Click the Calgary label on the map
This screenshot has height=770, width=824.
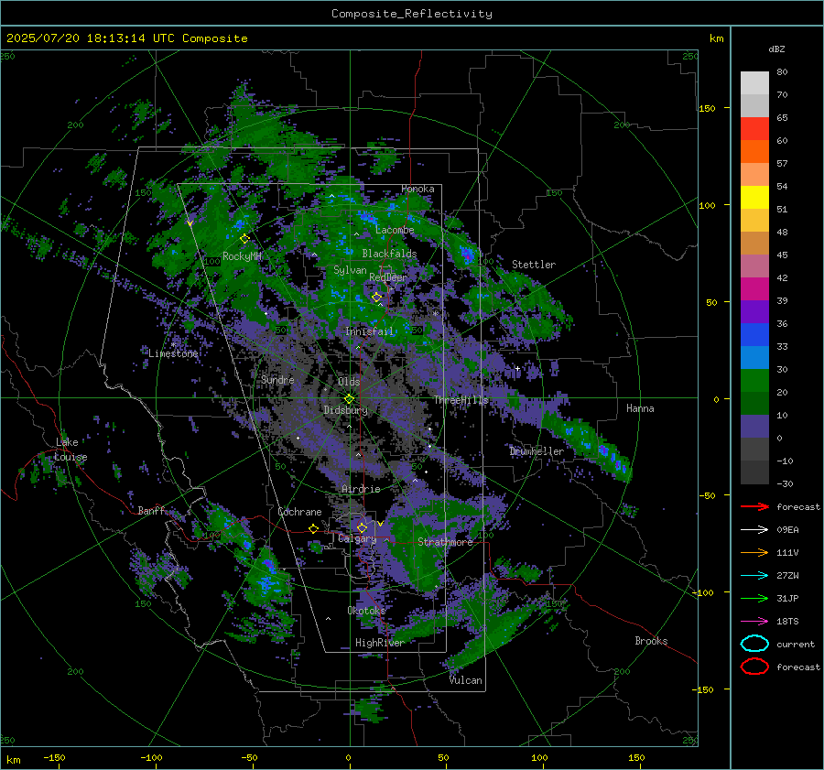tap(357, 538)
